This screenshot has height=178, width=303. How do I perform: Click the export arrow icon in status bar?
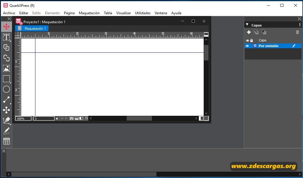[x=86, y=118]
